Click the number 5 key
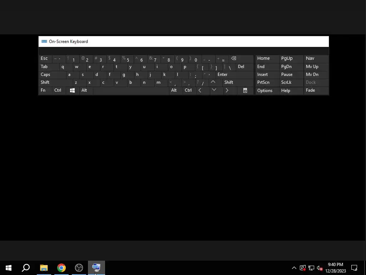The height and width of the screenshot is (275, 366). (127, 58)
